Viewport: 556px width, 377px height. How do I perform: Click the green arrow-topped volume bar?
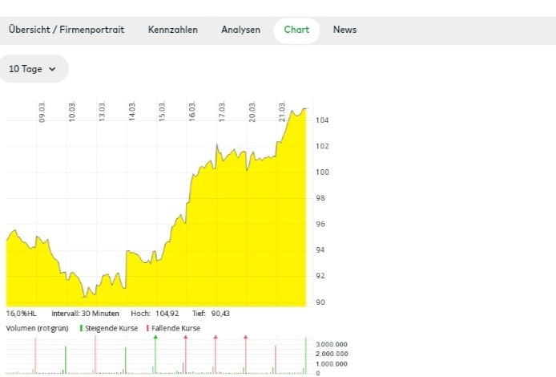pyautogui.click(x=155, y=355)
